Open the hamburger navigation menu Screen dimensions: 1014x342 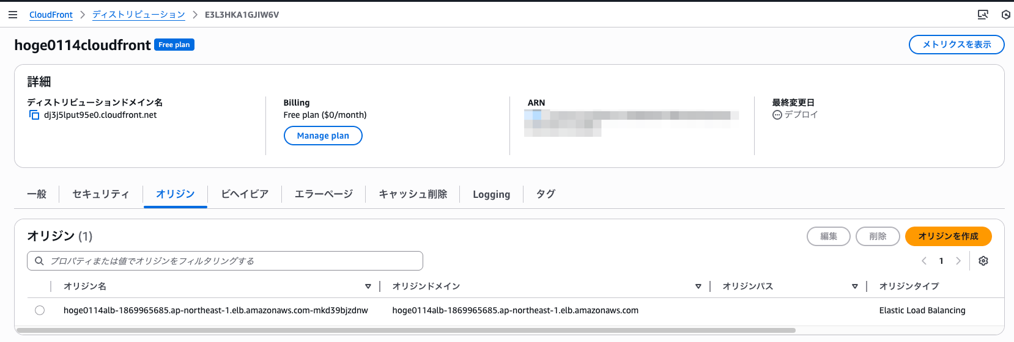[13, 15]
